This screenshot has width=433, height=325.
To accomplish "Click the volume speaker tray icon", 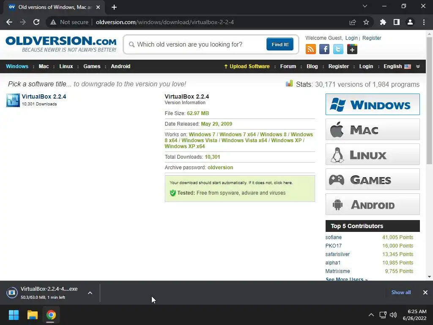I will [x=393, y=315].
